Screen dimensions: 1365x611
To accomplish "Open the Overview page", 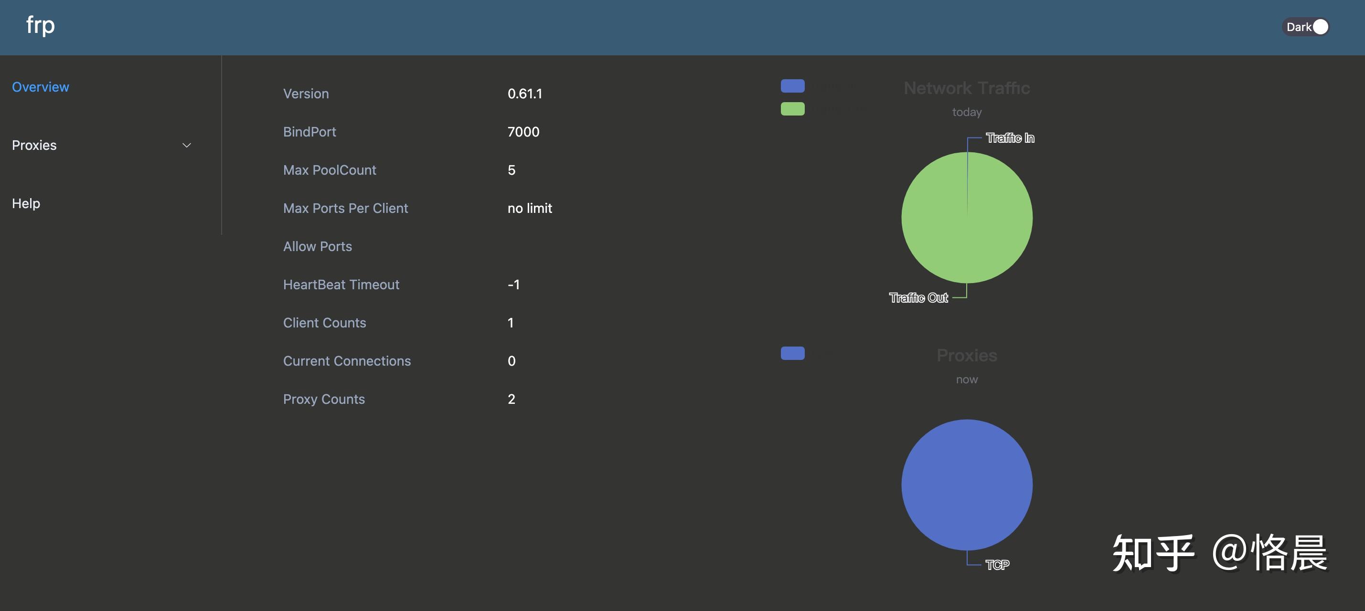I will [40, 86].
